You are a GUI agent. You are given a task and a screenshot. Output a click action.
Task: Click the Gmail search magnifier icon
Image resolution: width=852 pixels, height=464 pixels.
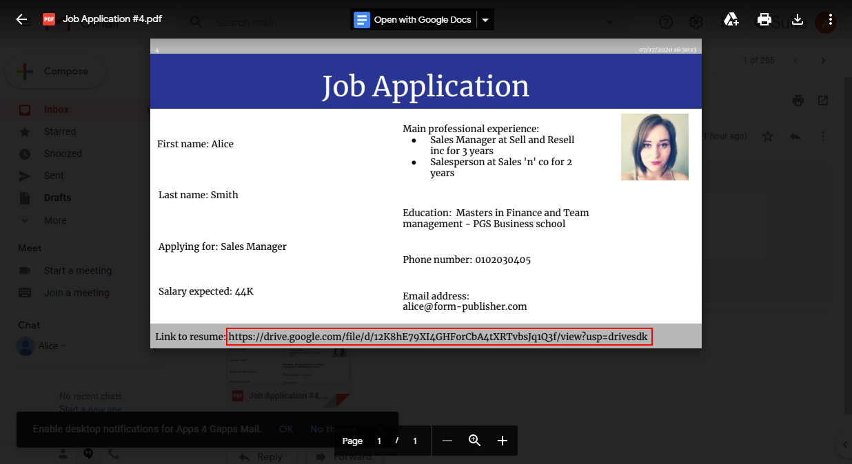tap(196, 22)
